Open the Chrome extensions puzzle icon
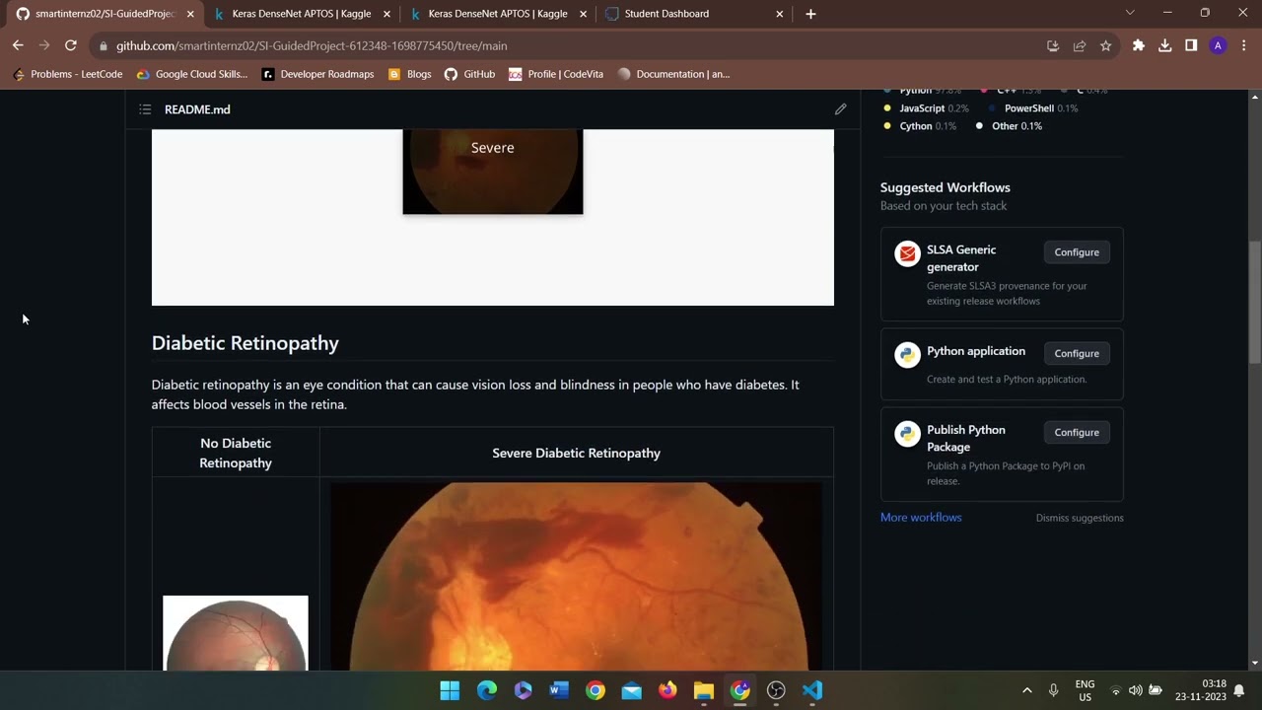1262x710 pixels. click(x=1139, y=45)
